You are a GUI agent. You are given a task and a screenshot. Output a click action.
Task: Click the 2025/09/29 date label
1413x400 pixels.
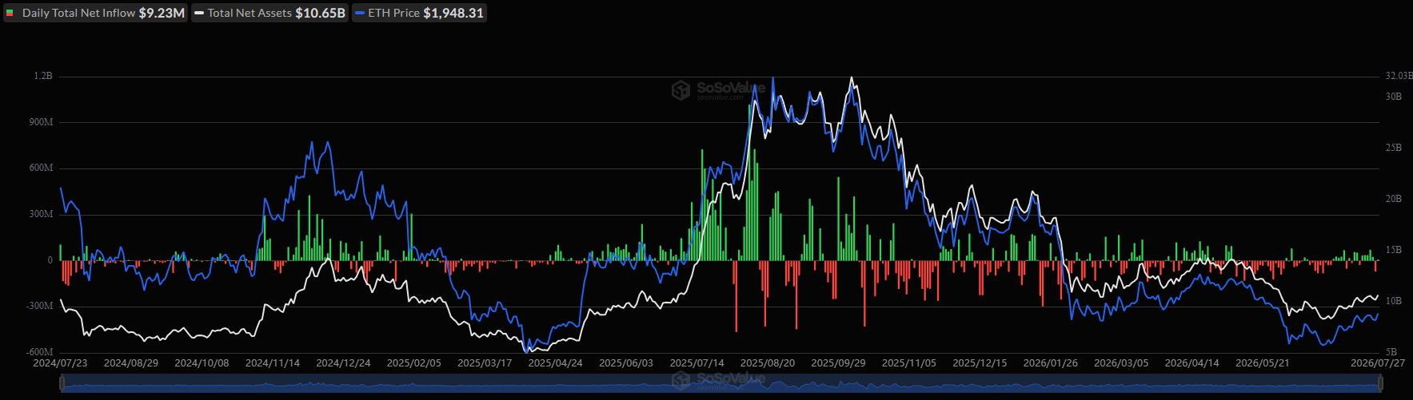pyautogui.click(x=838, y=362)
